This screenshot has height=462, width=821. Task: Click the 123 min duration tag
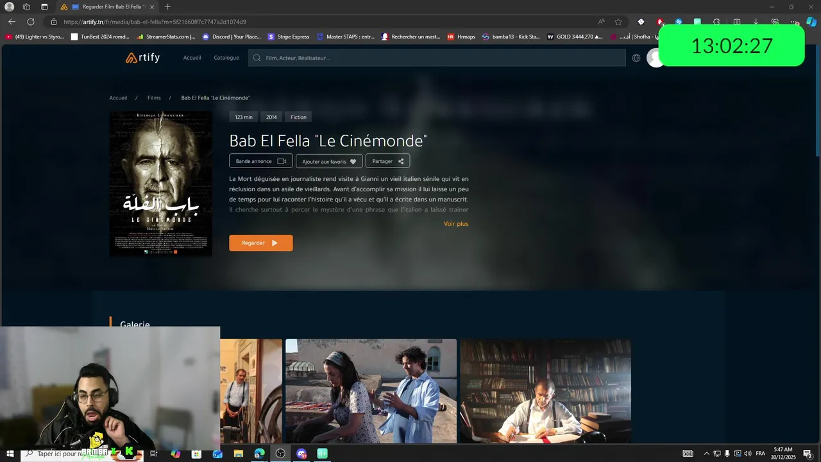click(x=244, y=117)
